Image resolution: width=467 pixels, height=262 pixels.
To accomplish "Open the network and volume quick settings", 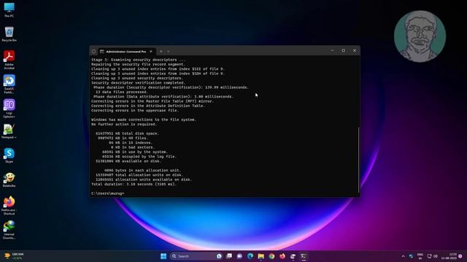I will click(x=433, y=256).
